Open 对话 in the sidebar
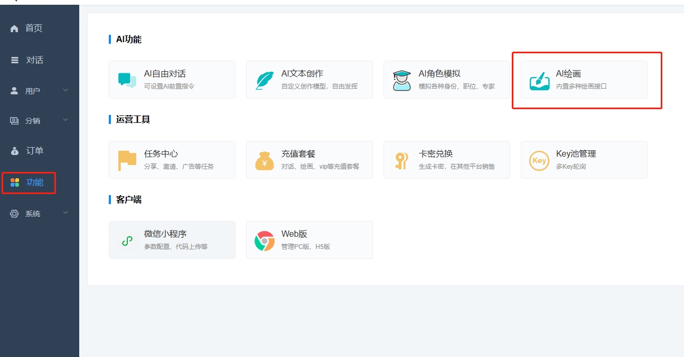The height and width of the screenshot is (357, 684). 34,60
